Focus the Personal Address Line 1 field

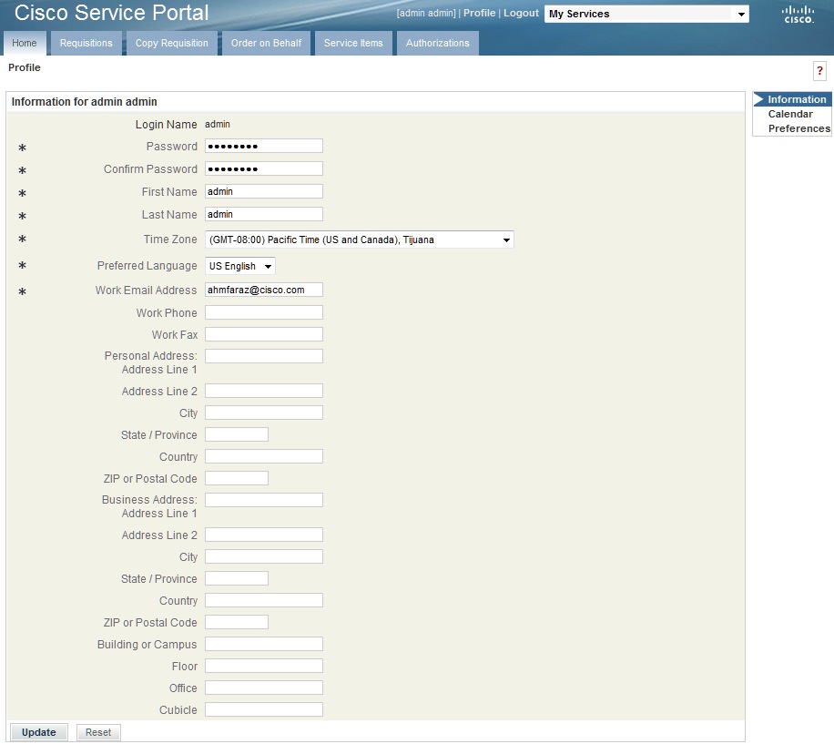(x=264, y=356)
